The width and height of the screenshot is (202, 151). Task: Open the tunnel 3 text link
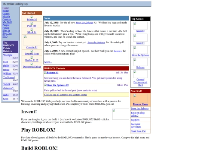140,43
